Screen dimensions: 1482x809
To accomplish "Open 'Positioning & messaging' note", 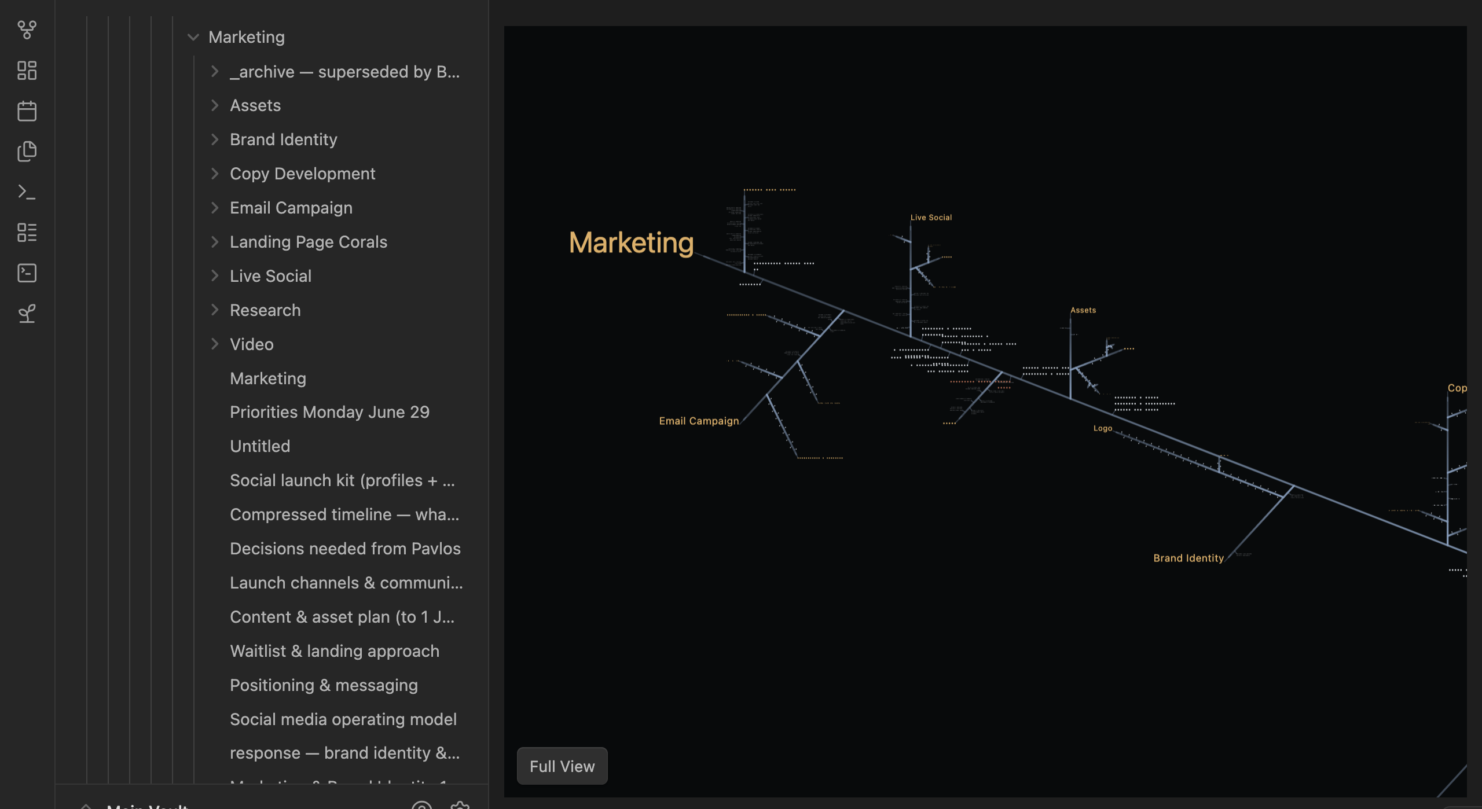I will 324,685.
